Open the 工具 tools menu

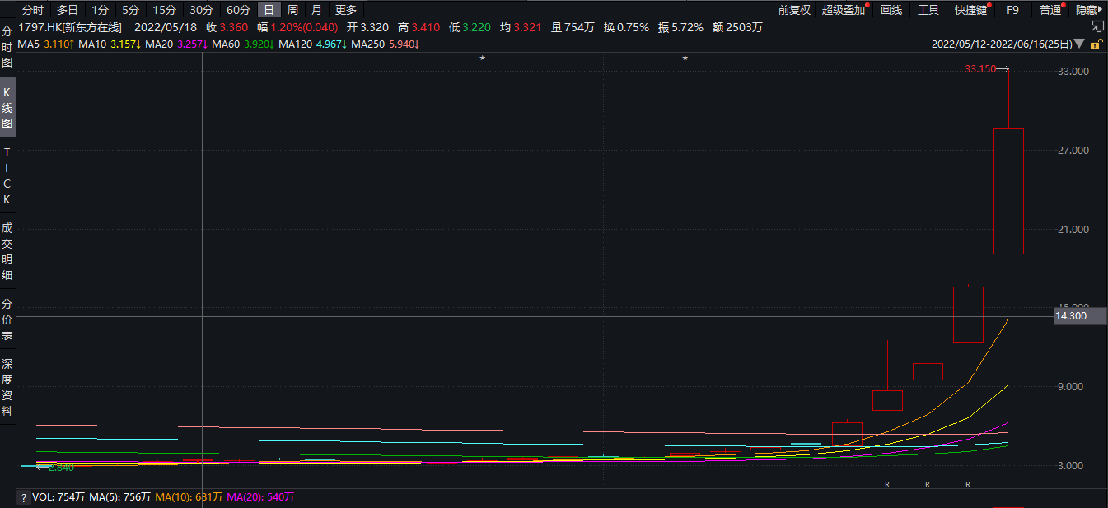(x=928, y=10)
